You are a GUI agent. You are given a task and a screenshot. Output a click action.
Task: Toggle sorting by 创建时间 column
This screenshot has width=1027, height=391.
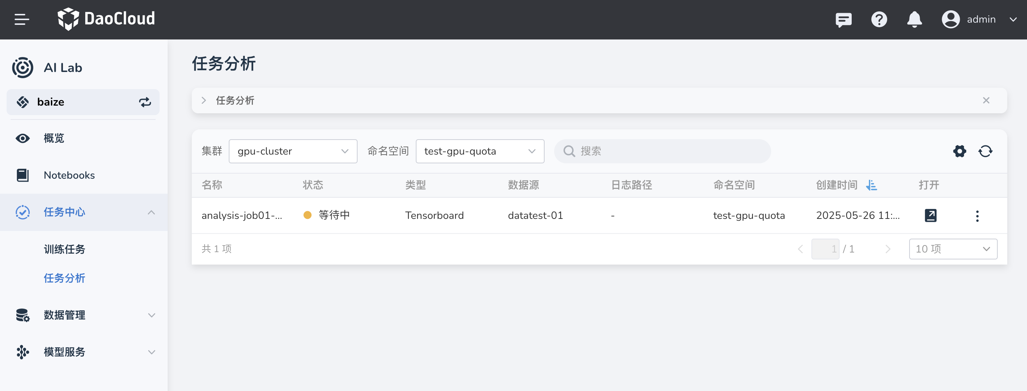[x=871, y=185]
